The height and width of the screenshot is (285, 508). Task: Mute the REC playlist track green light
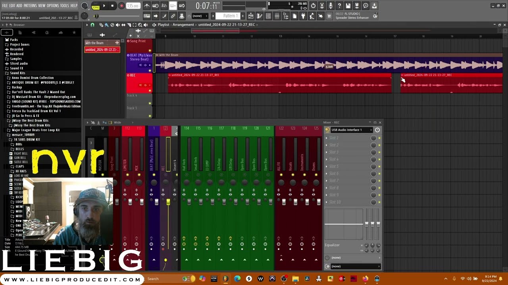click(x=150, y=91)
